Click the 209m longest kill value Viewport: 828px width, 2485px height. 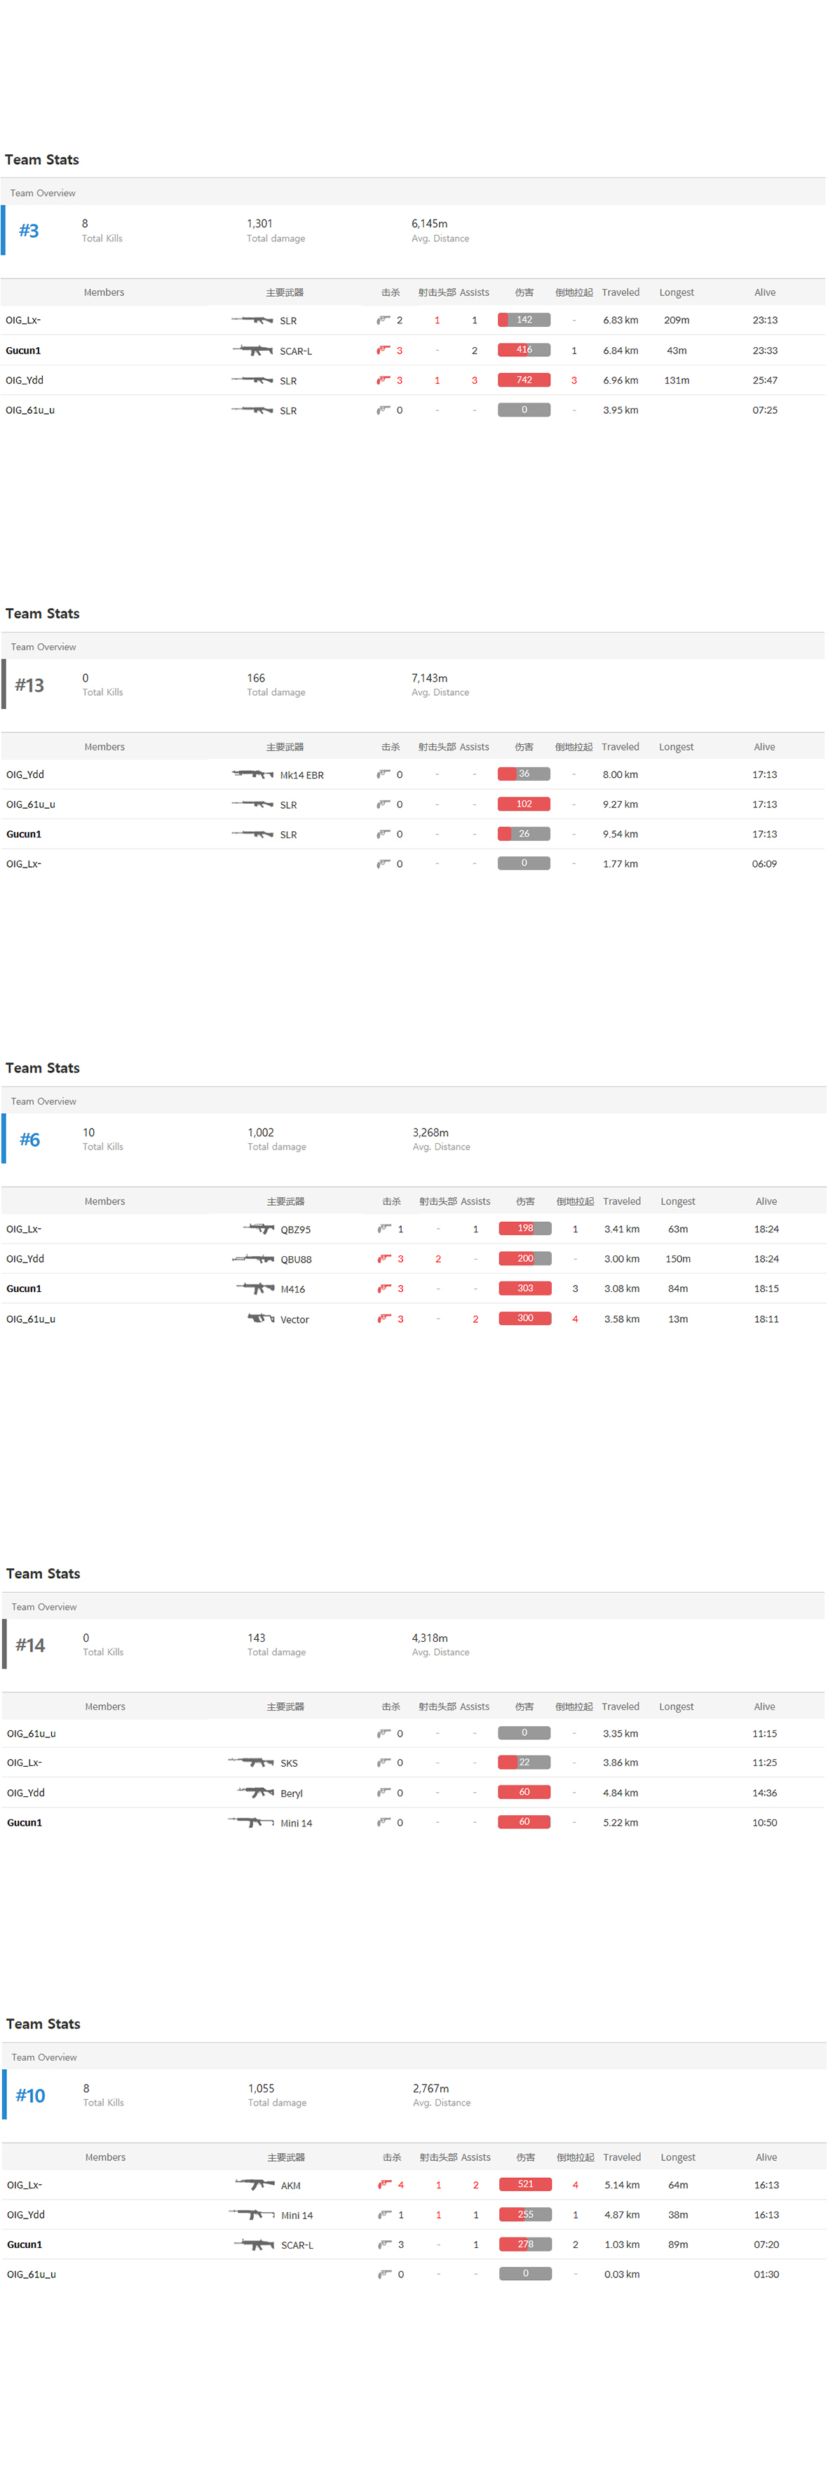676,319
